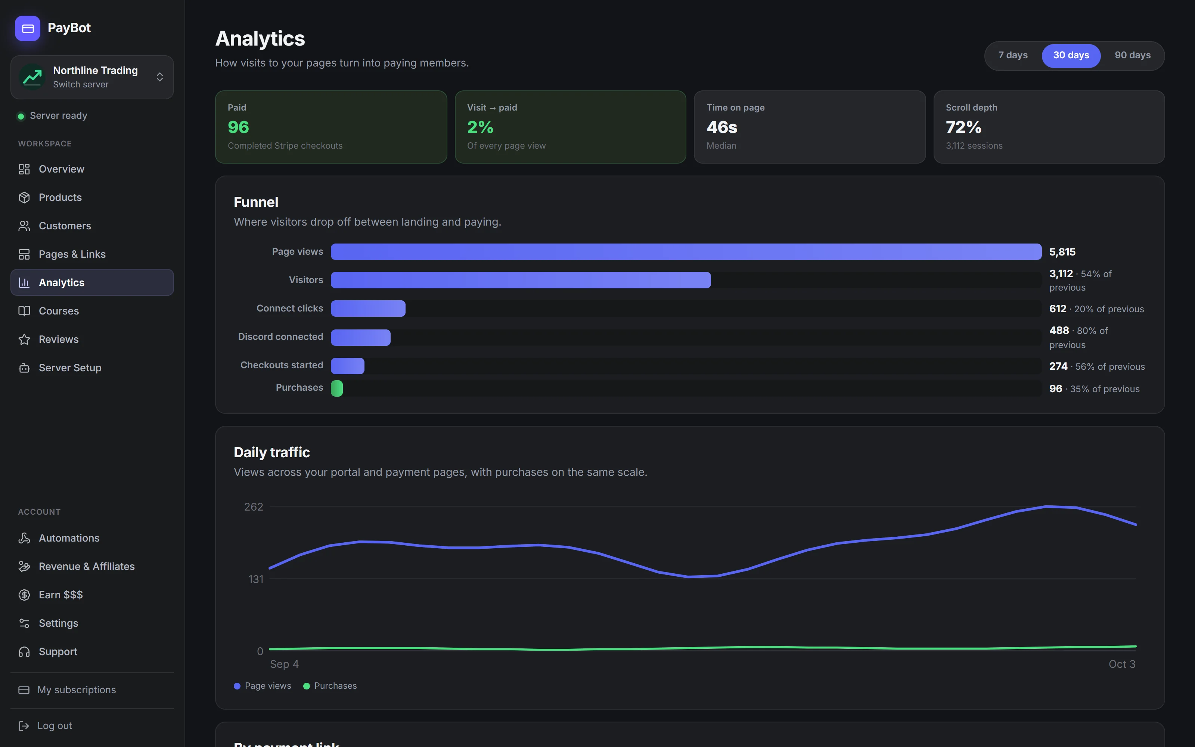Open Revenue & Affiliates
This screenshot has width=1195, height=747.
pos(92,567)
